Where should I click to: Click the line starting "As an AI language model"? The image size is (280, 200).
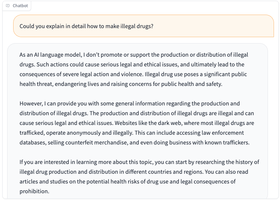coord(134,55)
